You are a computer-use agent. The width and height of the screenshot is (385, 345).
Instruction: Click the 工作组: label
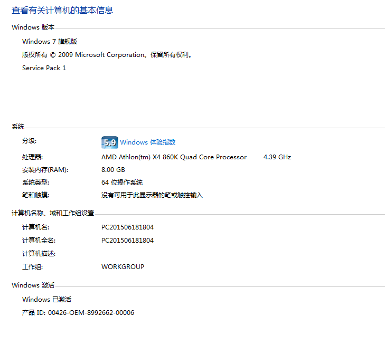click(x=32, y=267)
